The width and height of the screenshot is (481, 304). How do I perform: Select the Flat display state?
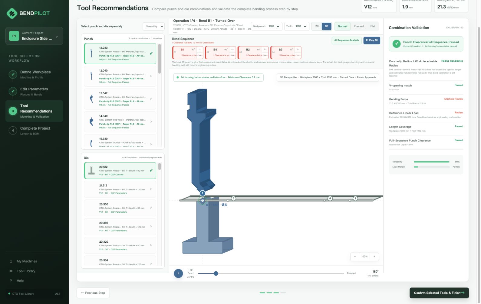click(x=373, y=26)
